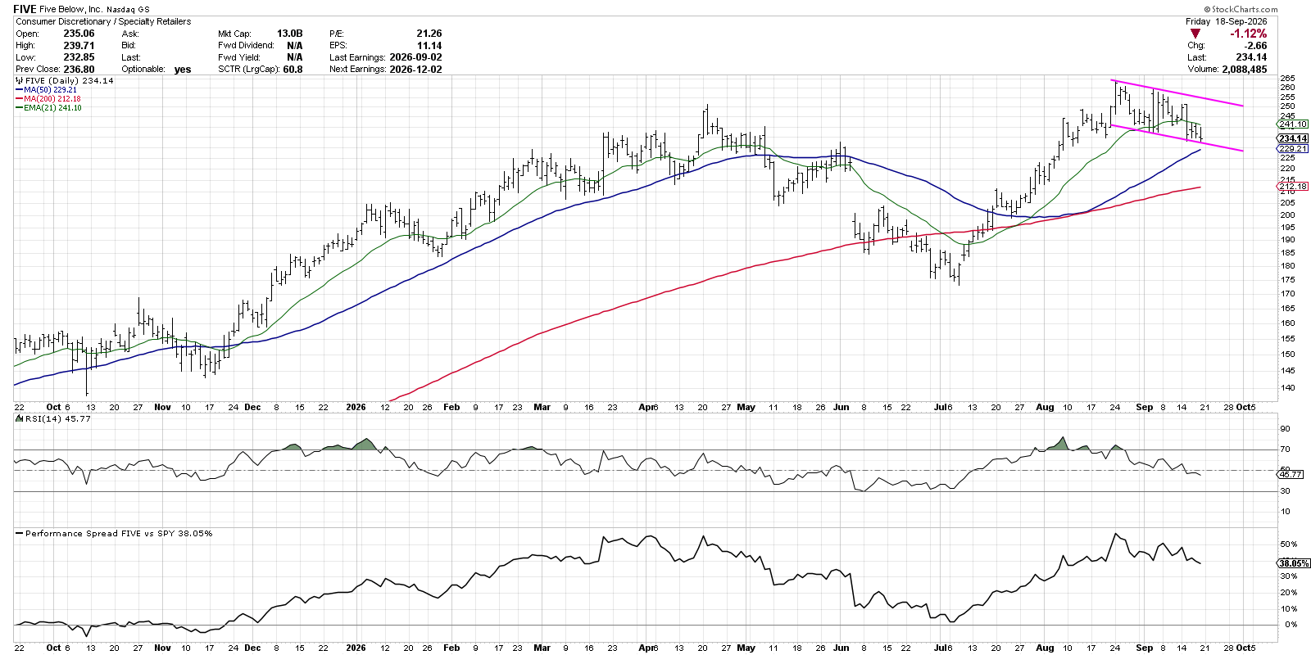
Task: Click the Friday 18-Sep-2026 date
Action: (1226, 21)
